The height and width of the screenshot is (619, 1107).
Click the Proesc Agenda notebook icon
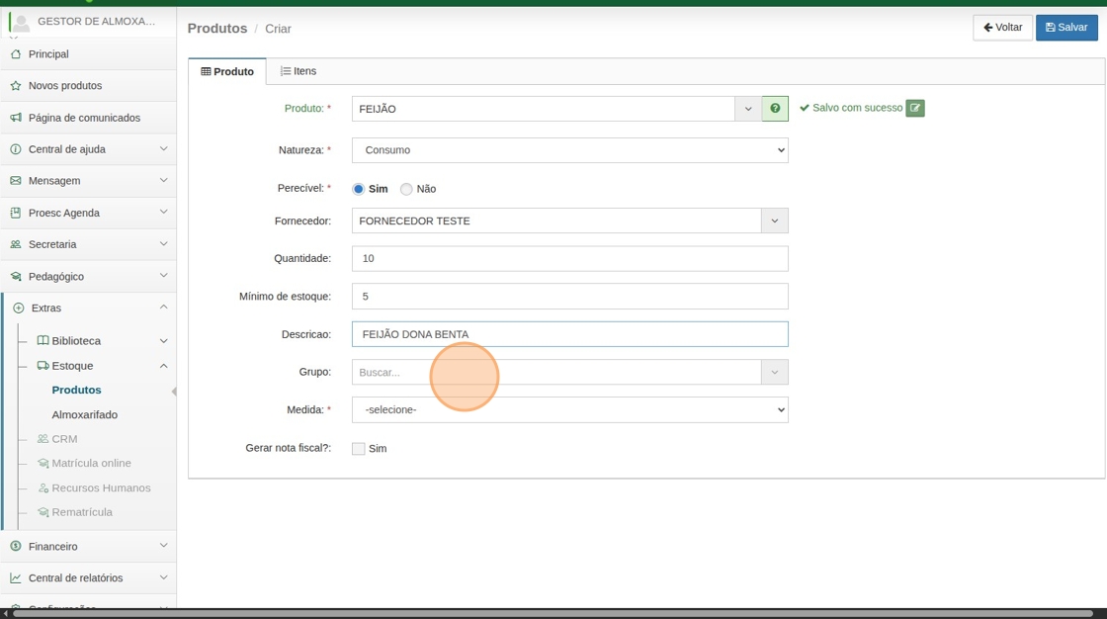(x=16, y=213)
